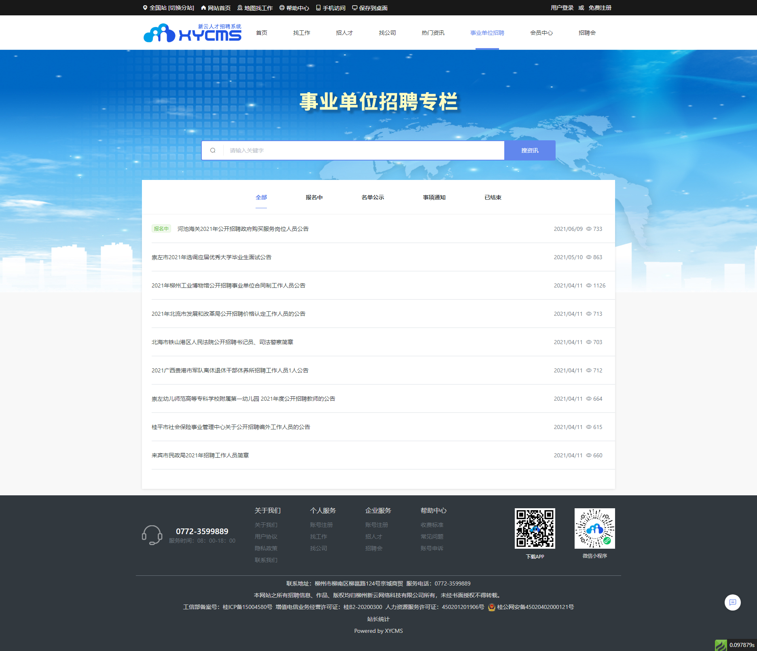Click the eye icon beside 733 views
Screen dimensions: 757x651
tap(589, 229)
